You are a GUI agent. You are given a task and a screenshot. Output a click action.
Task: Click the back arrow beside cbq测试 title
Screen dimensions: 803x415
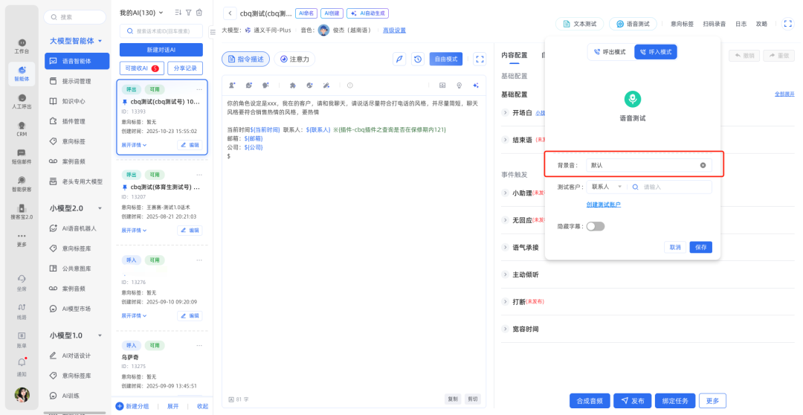229,13
